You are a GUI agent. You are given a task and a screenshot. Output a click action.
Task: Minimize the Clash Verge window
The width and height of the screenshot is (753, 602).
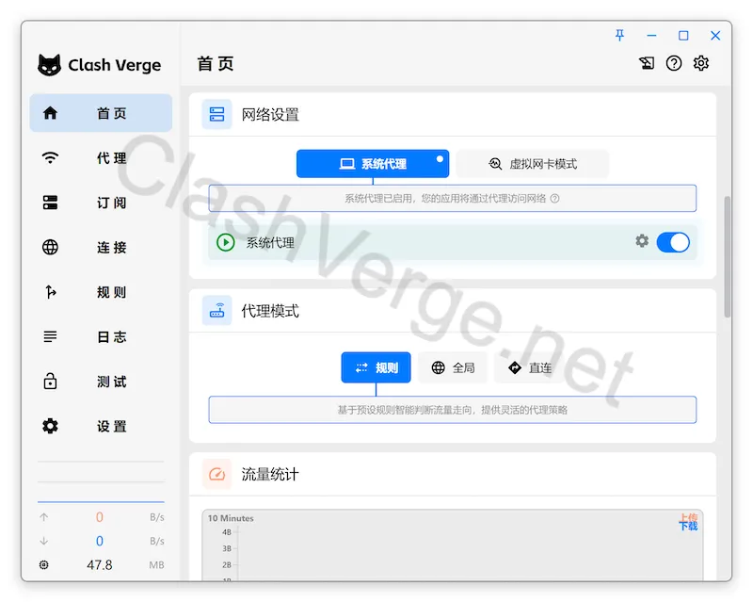point(651,36)
